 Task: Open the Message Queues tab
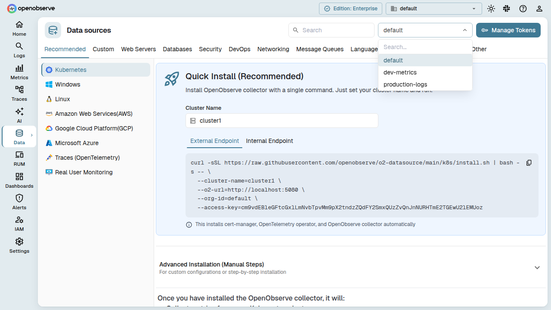pos(320,49)
